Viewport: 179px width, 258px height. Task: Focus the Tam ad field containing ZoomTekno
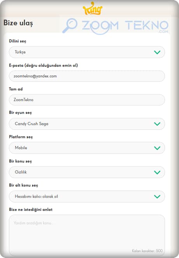(87, 100)
